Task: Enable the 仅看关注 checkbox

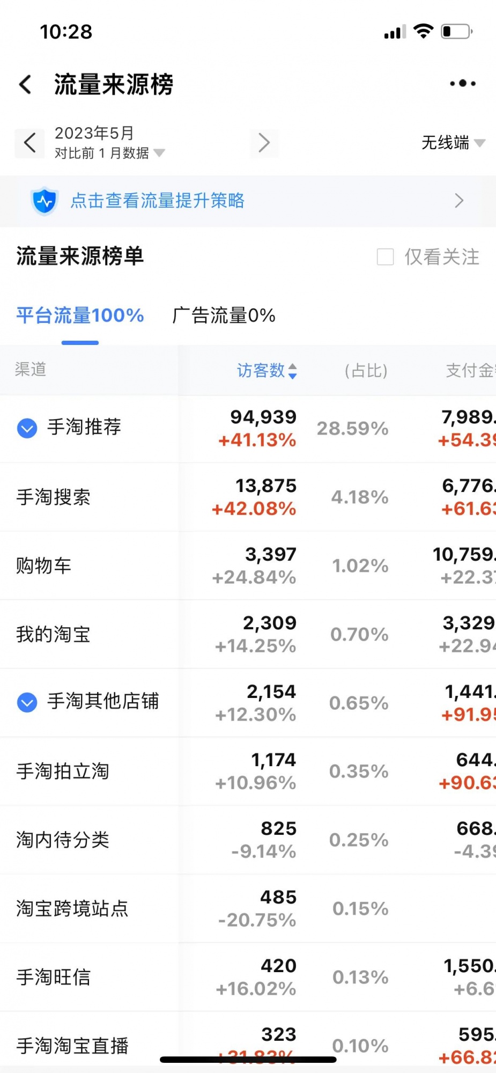Action: [x=386, y=257]
